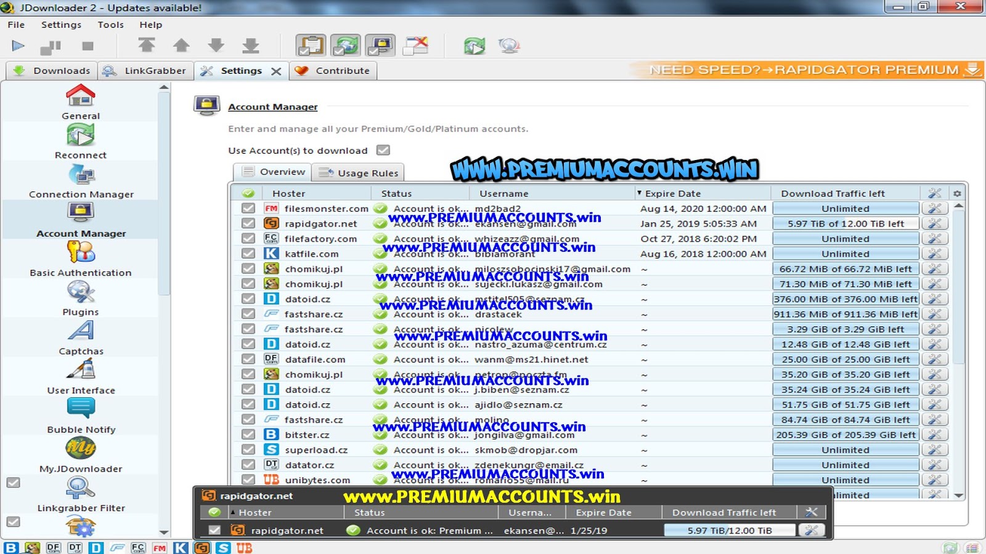Click rapidgator 5.97 TiB traffic bar

[x=845, y=223]
